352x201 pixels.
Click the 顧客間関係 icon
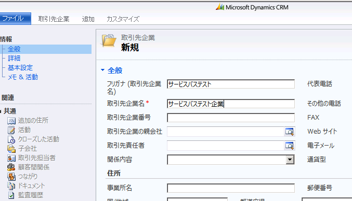click(11, 167)
